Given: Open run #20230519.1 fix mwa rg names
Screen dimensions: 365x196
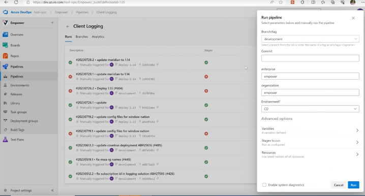Looking at the screenshot, I should [x=103, y=159].
